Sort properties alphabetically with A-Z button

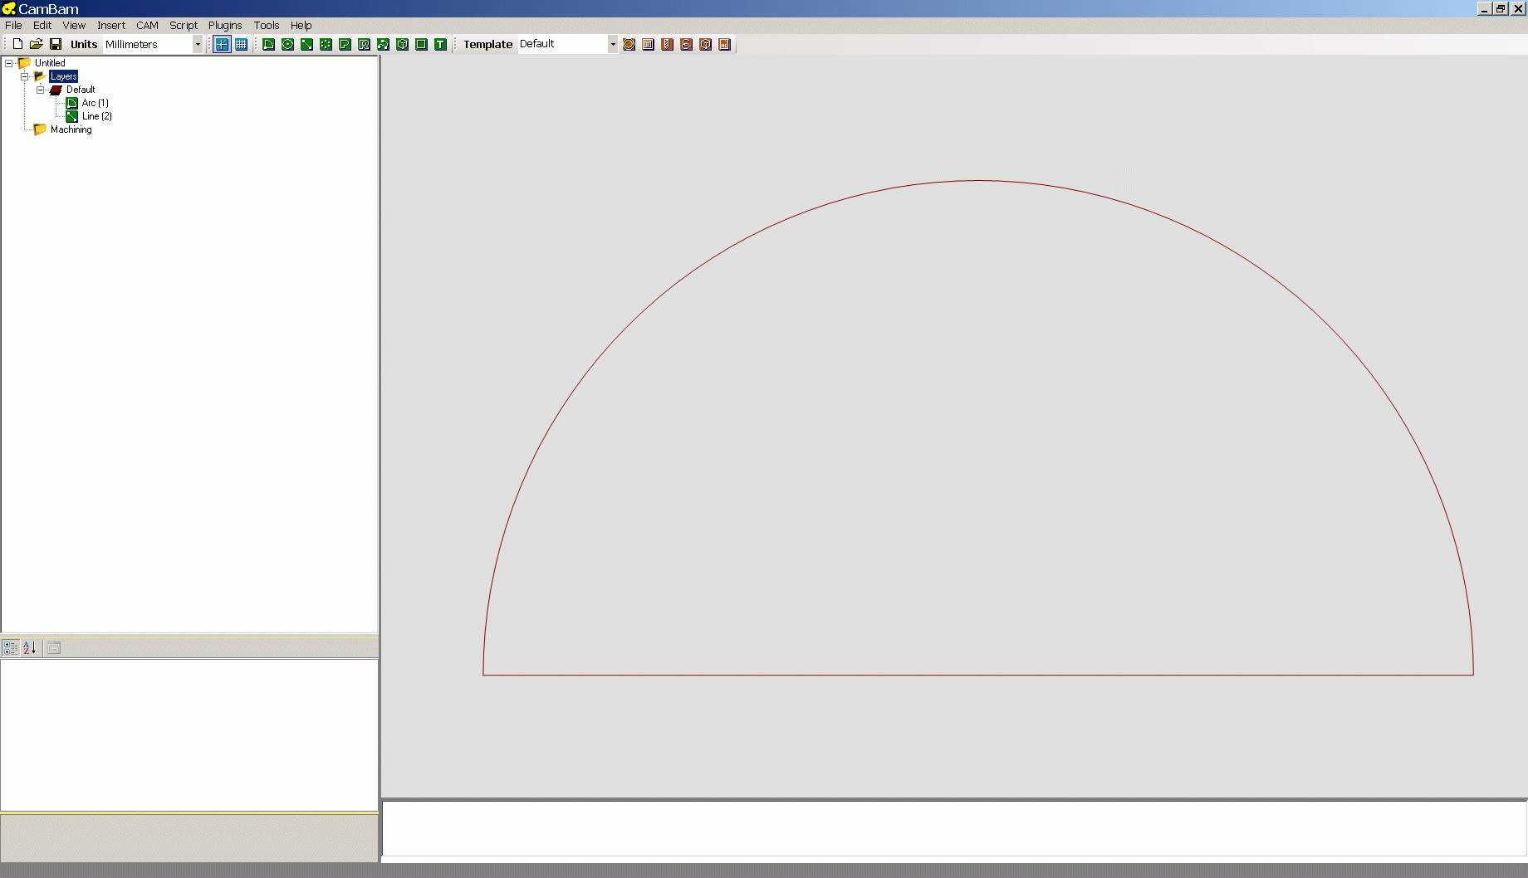[x=29, y=648]
